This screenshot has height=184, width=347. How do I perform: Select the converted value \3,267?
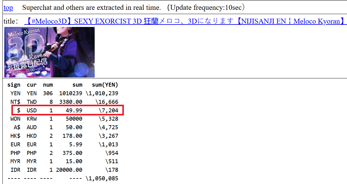coord(108,136)
